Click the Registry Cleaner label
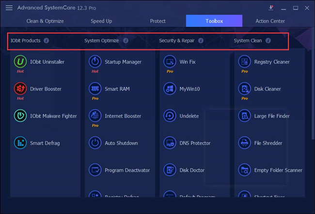The image size is (315, 214). click(x=272, y=62)
